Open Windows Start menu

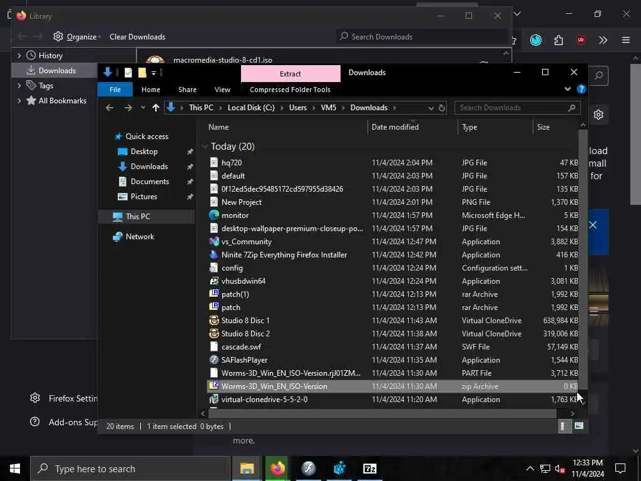(x=15, y=468)
